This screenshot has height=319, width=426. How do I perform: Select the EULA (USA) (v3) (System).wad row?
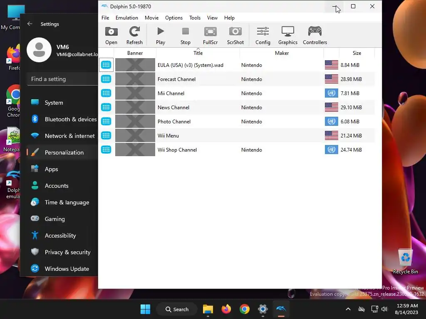[237, 65]
